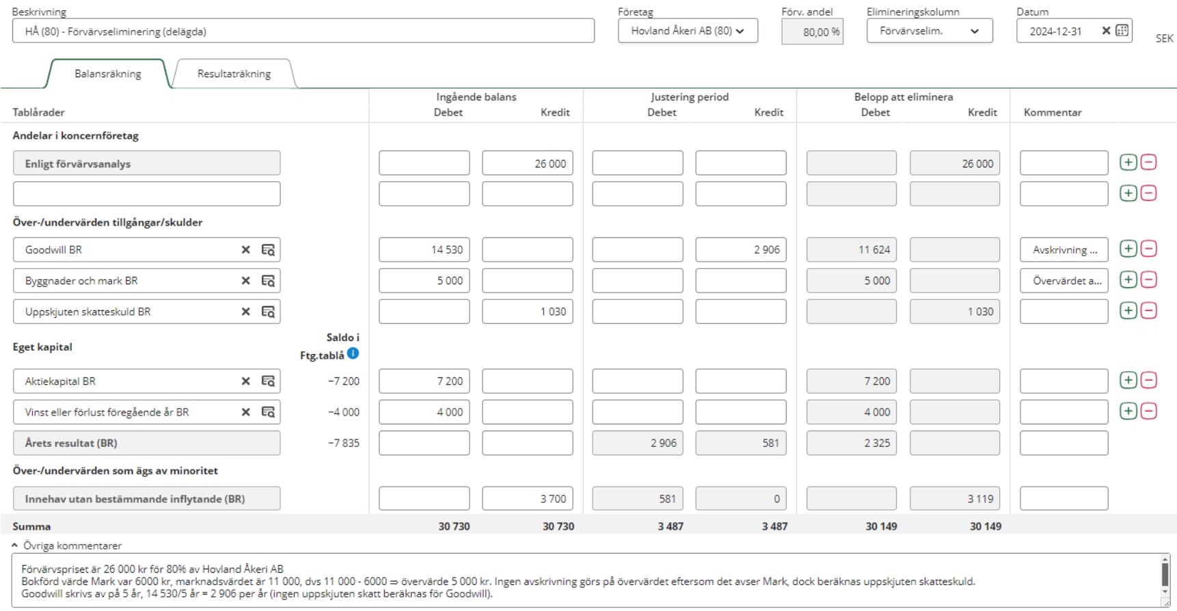Switch to the Resultaträkning tab
This screenshot has height=611, width=1177.
pos(234,74)
